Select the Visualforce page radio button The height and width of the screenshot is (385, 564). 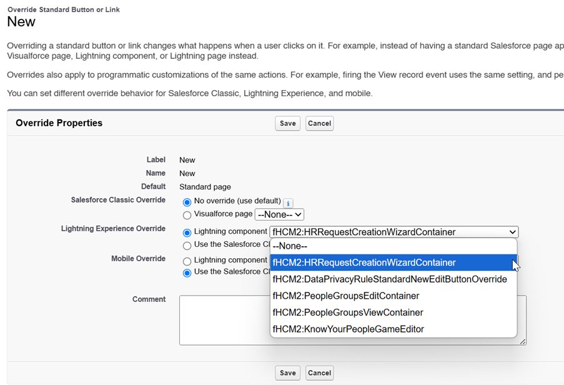[x=187, y=215]
